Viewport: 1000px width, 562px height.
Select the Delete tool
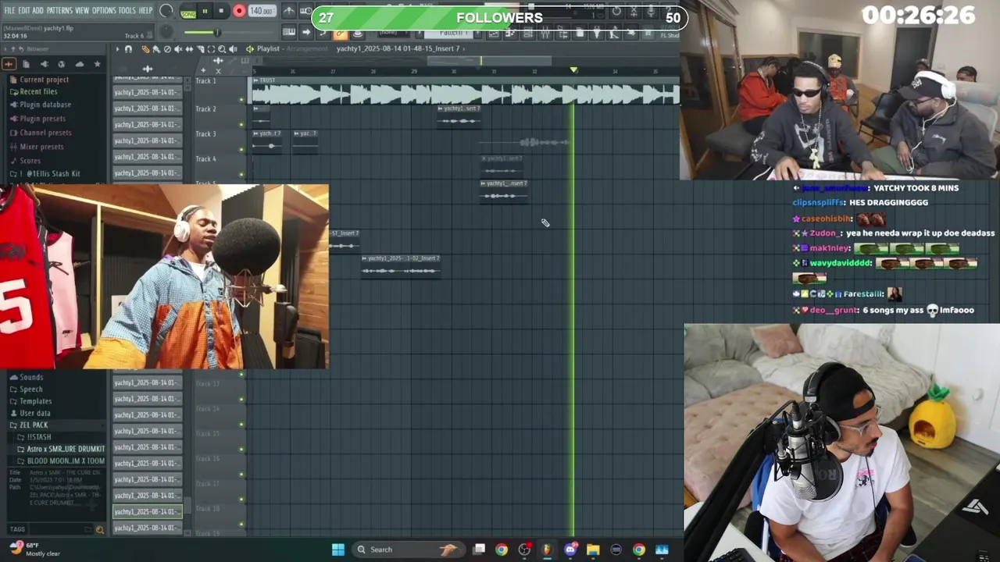pyautogui.click(x=167, y=49)
